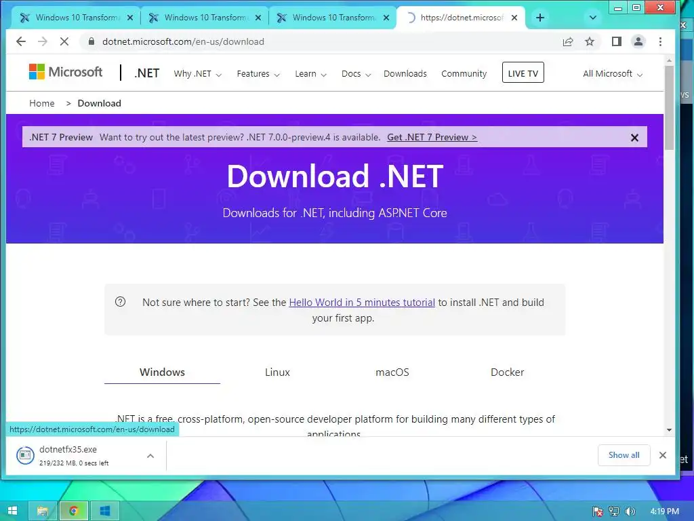Open the Windows Start menu

pos(12,511)
